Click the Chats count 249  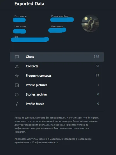point(96,57)
